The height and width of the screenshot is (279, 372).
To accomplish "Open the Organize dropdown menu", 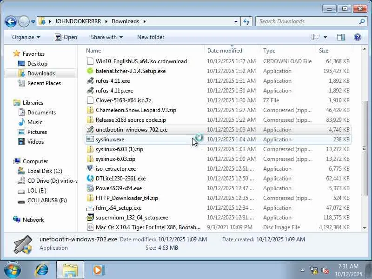I will pyautogui.click(x=26, y=37).
